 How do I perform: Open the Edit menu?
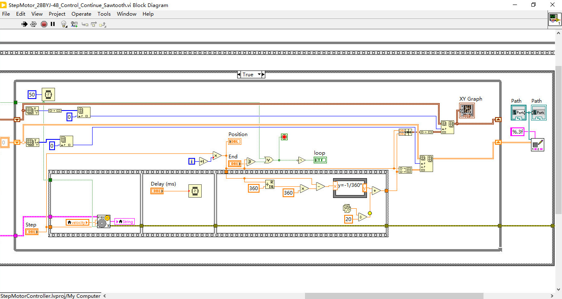[21, 14]
